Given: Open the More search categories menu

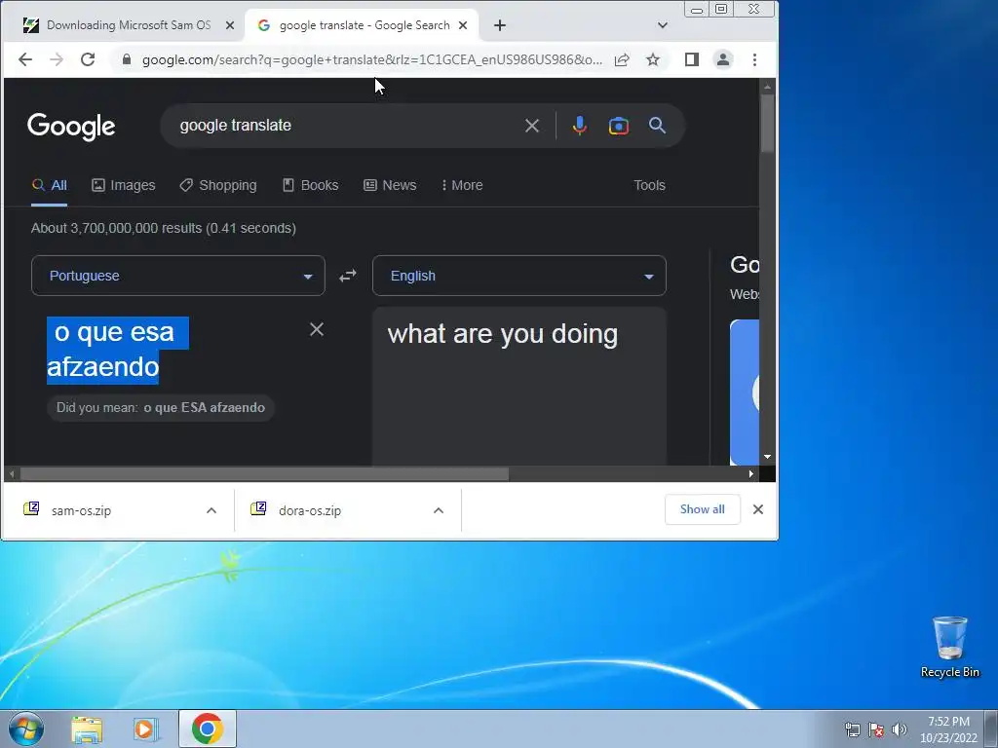Looking at the screenshot, I should coord(462,185).
